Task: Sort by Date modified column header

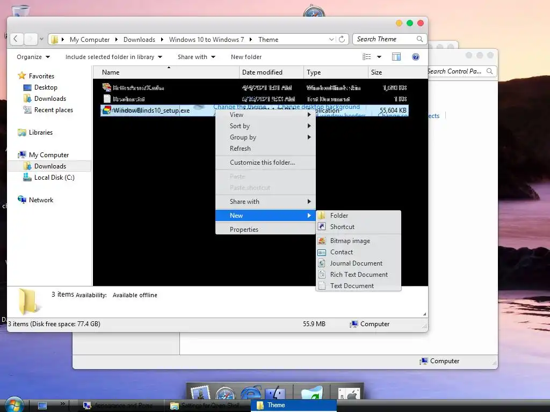Action: tap(271, 72)
